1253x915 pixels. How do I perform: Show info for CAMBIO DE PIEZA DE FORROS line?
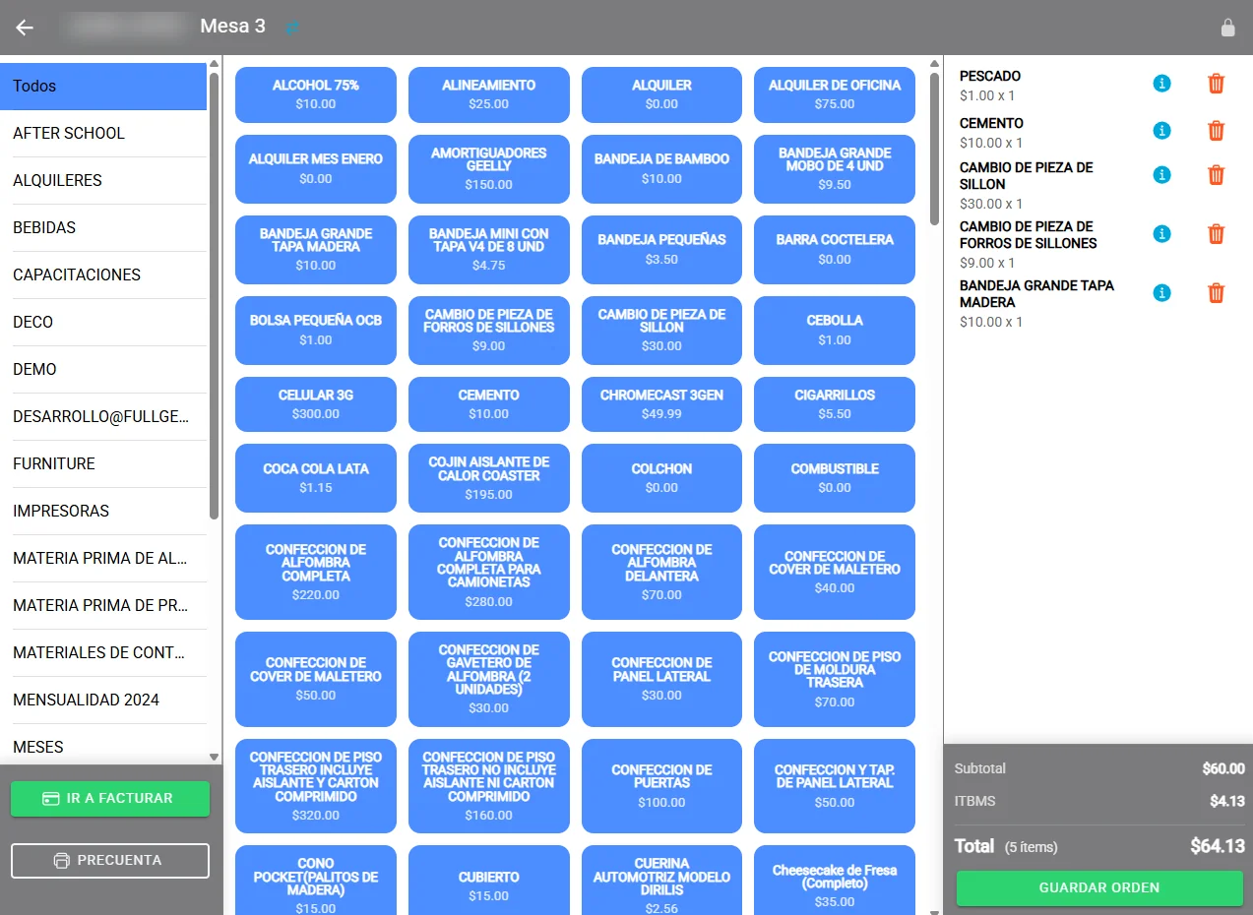[x=1161, y=234]
